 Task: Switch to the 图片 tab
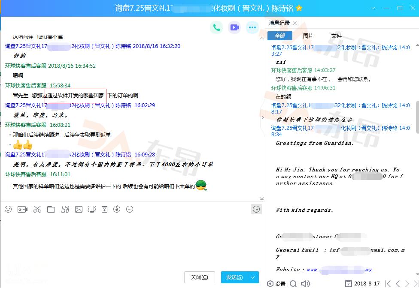coord(308,36)
